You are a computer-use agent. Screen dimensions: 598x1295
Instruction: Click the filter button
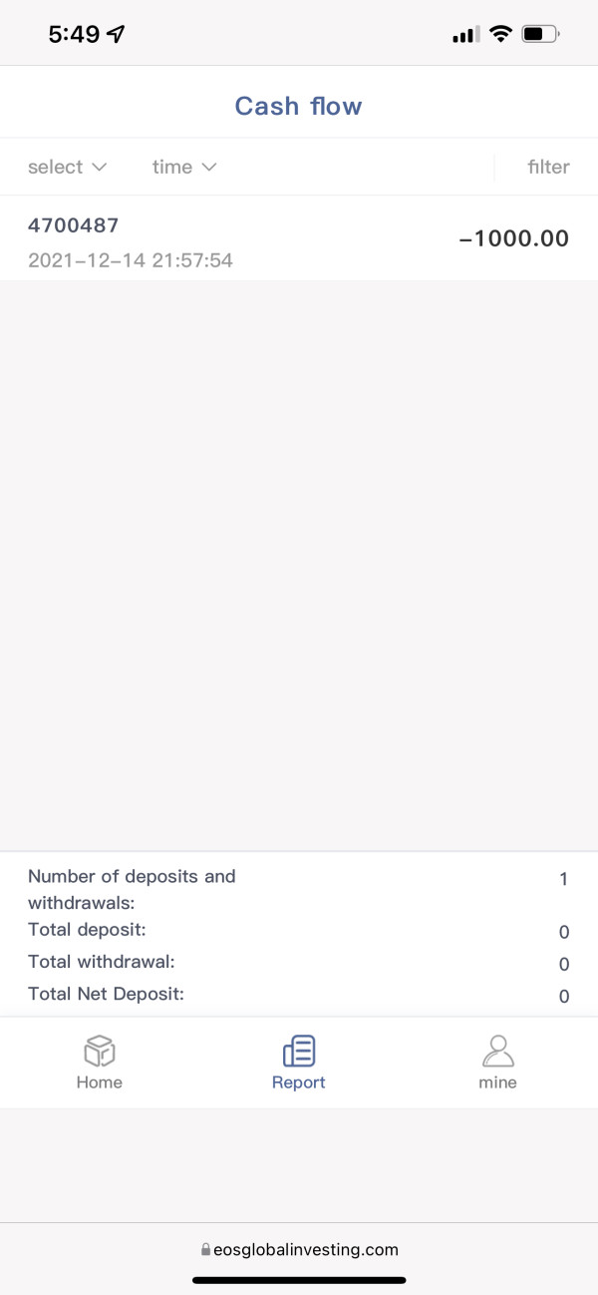click(x=548, y=167)
